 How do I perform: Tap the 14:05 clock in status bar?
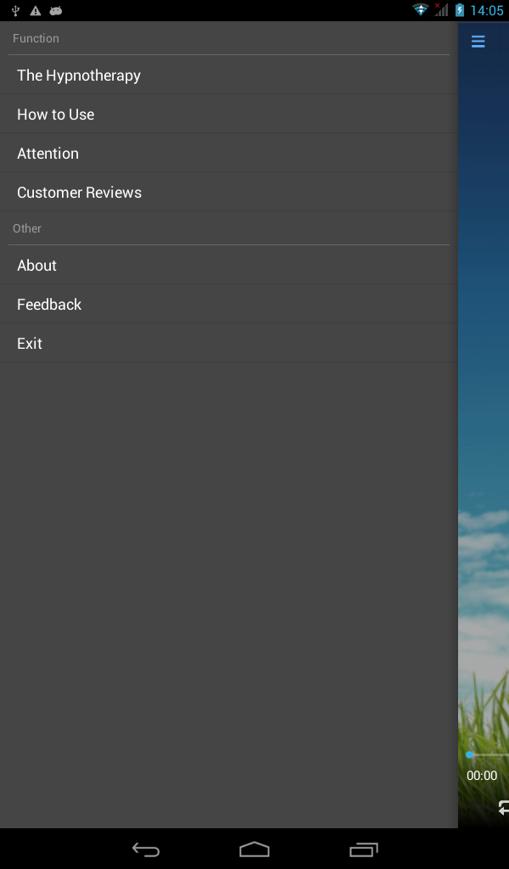[486, 10]
